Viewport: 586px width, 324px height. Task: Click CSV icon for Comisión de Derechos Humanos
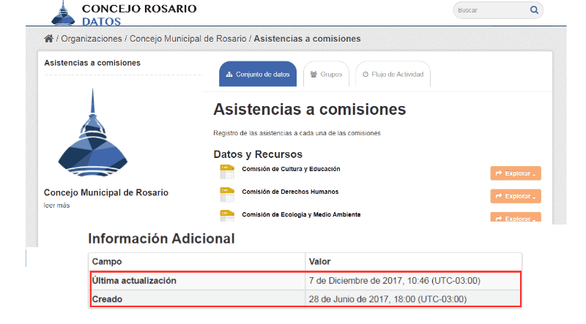tap(227, 195)
